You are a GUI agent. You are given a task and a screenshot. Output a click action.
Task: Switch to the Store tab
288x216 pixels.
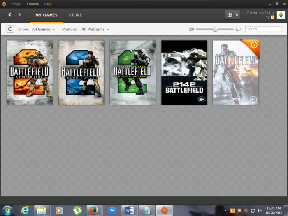point(75,15)
